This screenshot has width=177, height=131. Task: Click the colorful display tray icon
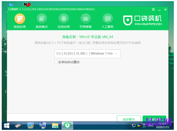click(x=139, y=126)
